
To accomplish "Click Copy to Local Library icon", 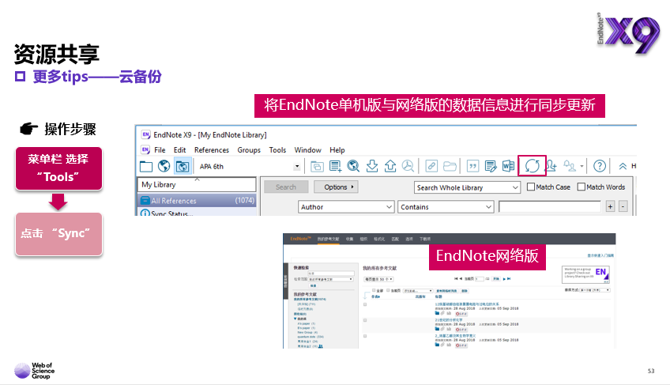I will tap(317, 166).
